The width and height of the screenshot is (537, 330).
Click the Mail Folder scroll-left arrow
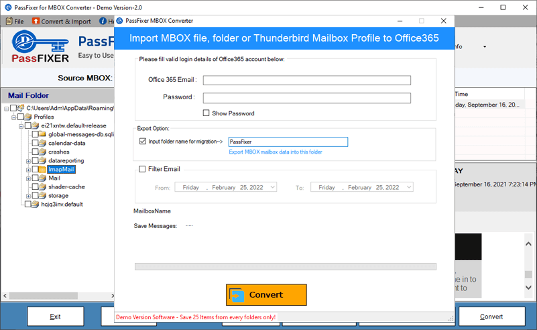[5, 295]
